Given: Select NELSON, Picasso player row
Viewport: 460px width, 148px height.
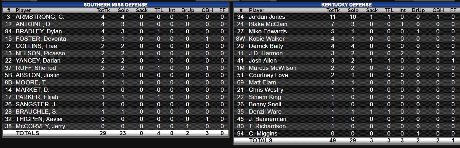Looking at the screenshot, I should click(115, 53).
